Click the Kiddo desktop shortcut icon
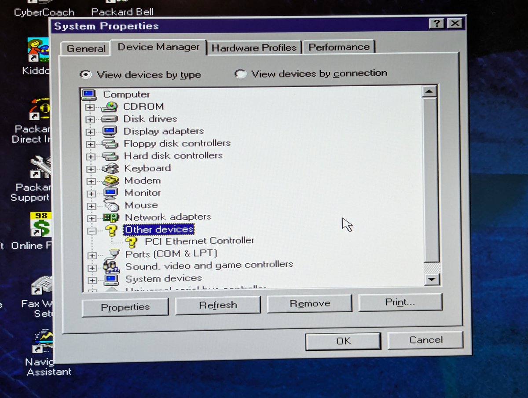 click(x=38, y=50)
